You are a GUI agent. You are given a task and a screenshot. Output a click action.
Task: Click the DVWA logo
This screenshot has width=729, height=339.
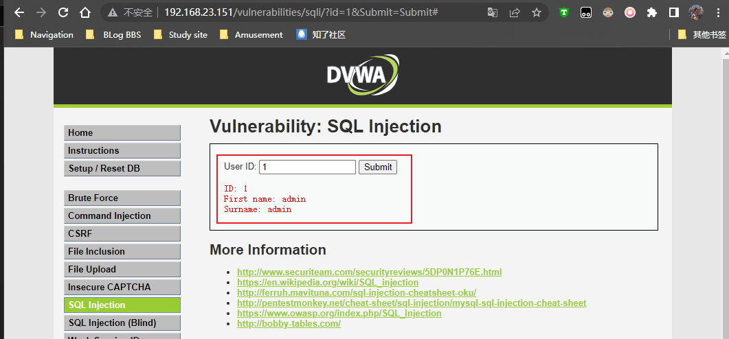(x=362, y=75)
